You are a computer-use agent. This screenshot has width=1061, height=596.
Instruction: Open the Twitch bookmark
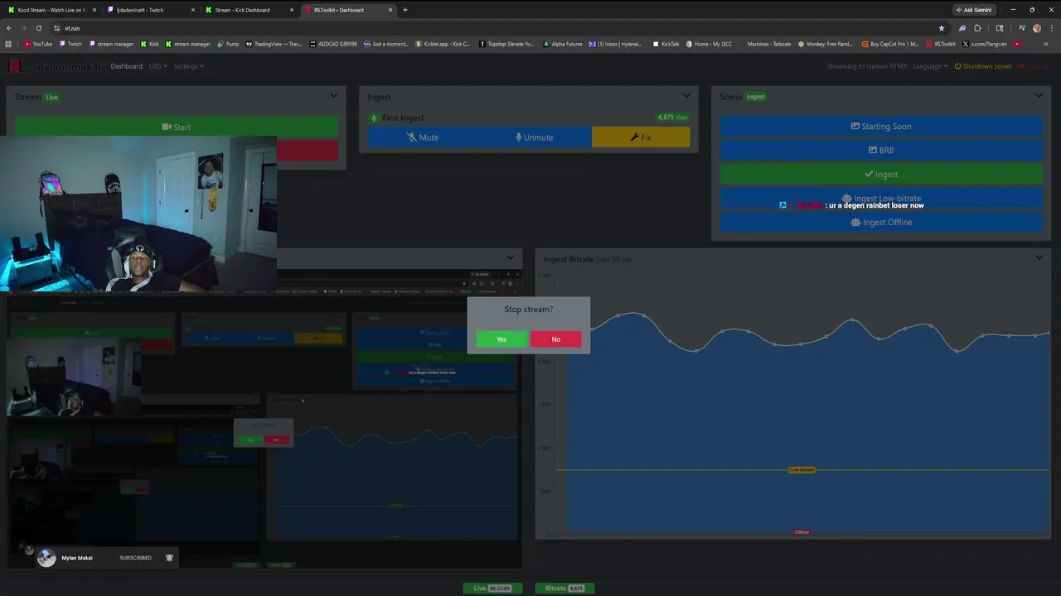coord(71,44)
